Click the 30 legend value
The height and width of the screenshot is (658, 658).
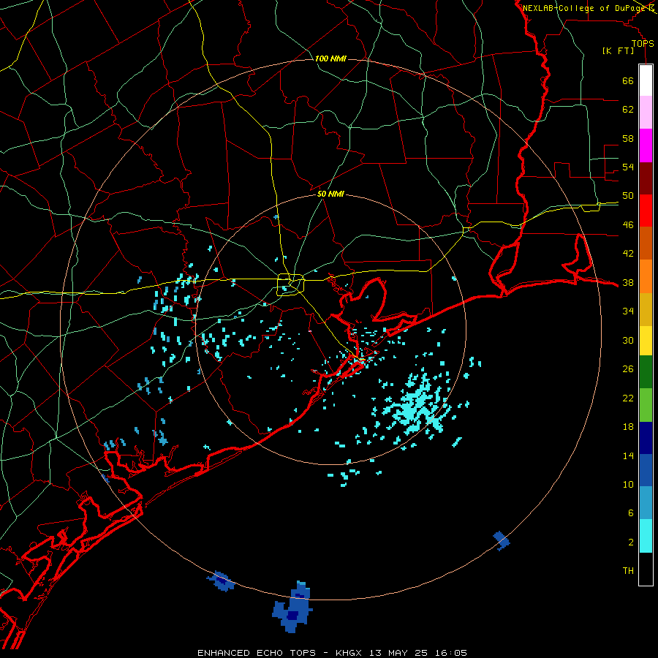point(628,340)
